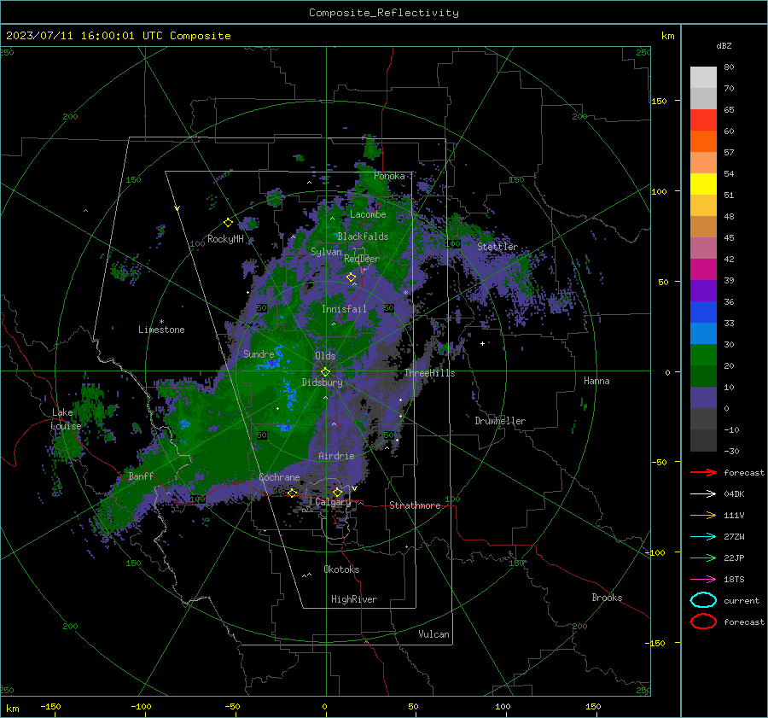The height and width of the screenshot is (718, 768).
Task: Pick the dark orange 57-60 dBZ swatch
Action: (x=703, y=141)
